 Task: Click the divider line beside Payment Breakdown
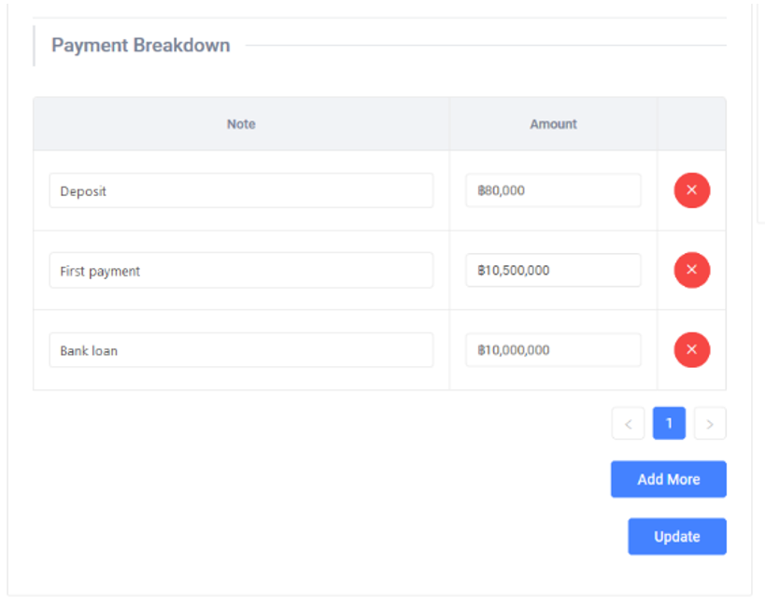pos(486,46)
